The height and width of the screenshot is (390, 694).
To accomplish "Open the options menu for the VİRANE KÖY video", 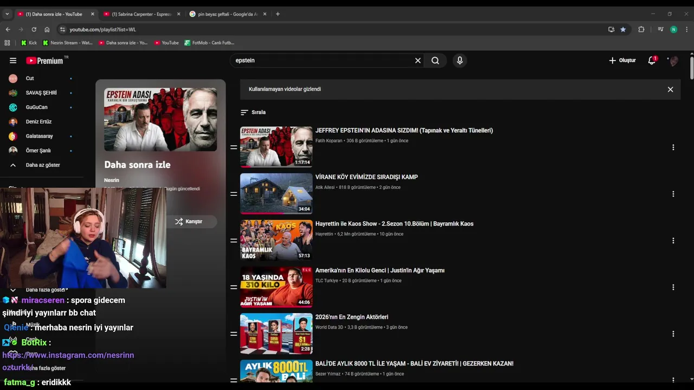I will pyautogui.click(x=673, y=194).
